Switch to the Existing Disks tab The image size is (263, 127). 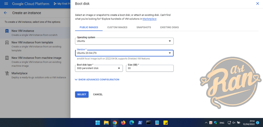click(x=169, y=27)
